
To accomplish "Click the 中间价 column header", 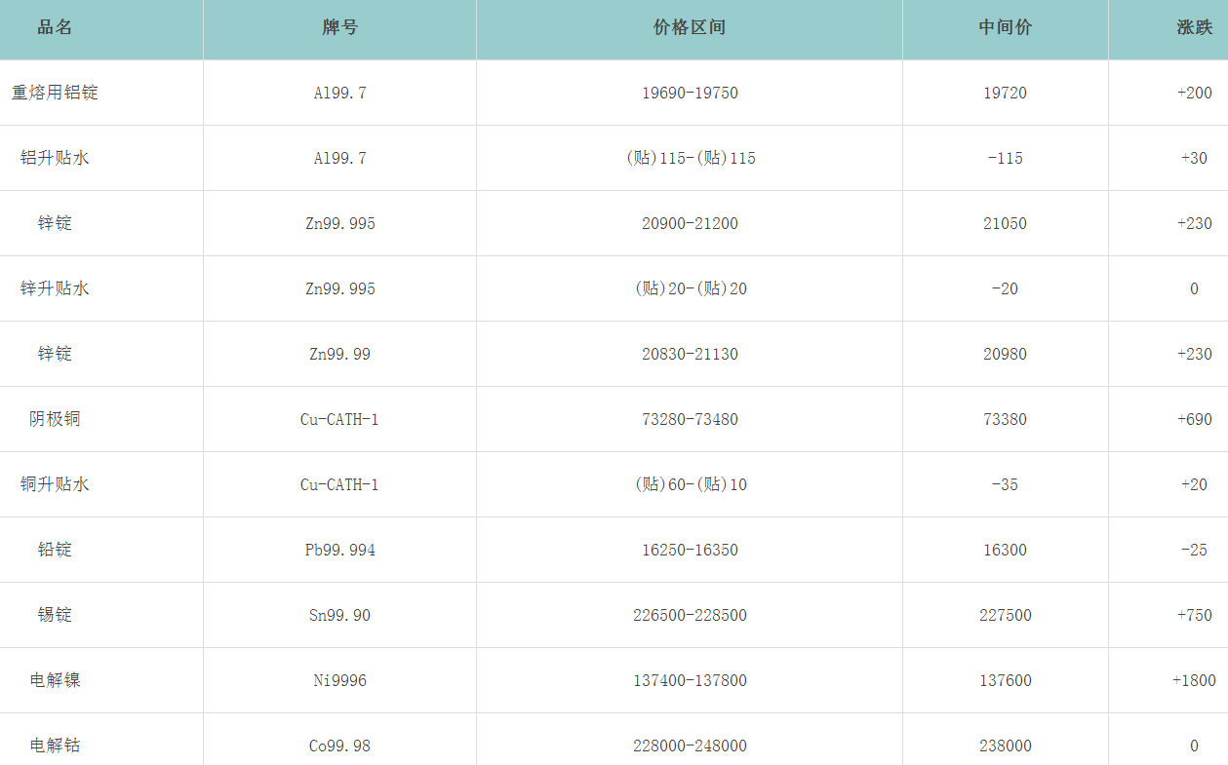I will [x=1005, y=27].
